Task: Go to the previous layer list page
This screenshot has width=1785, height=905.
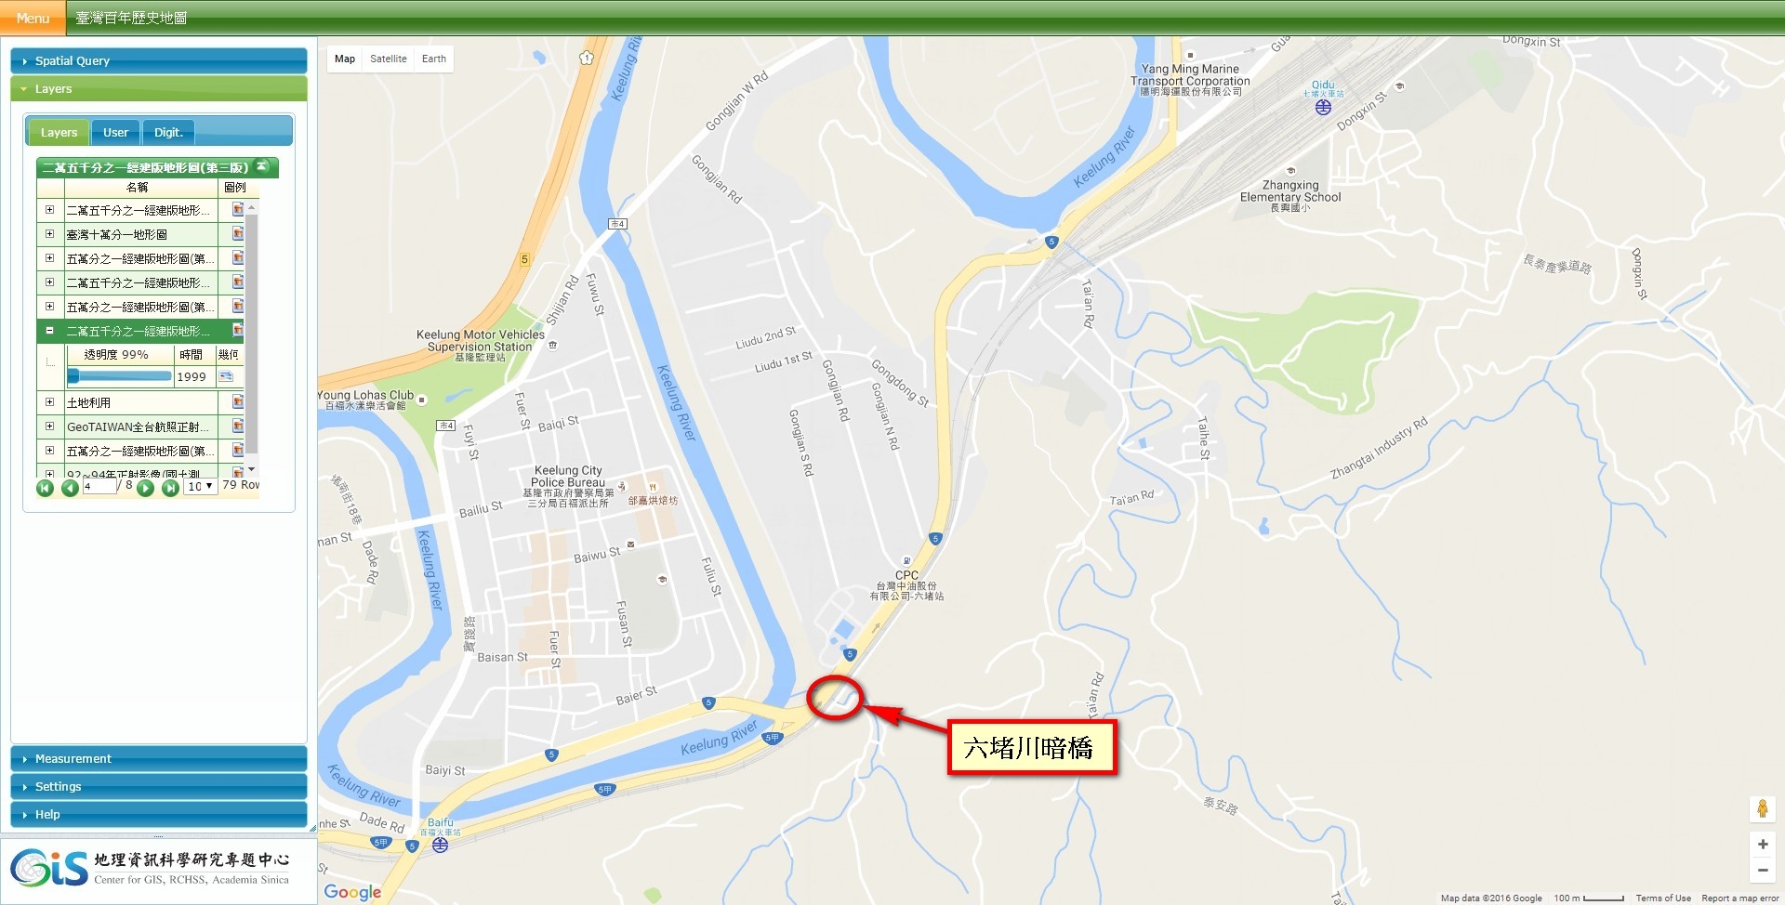Action: [x=70, y=488]
